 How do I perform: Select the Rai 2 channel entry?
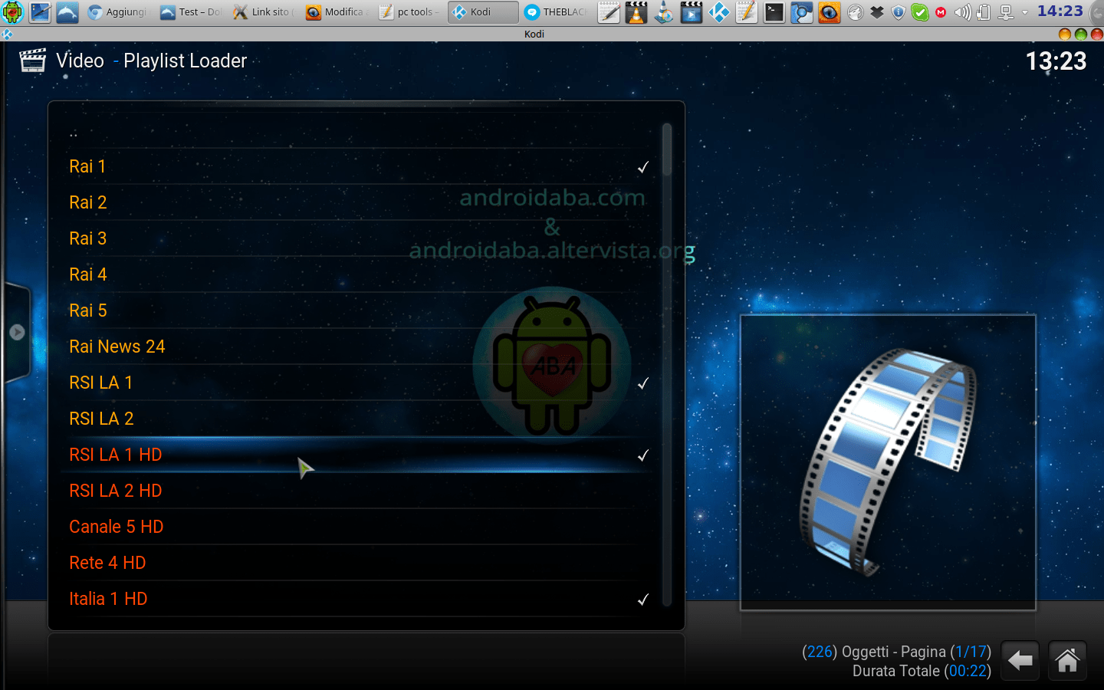pos(358,202)
